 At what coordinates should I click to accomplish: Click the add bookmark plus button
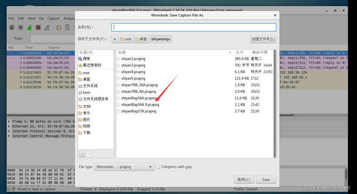pyautogui.click(x=82, y=154)
